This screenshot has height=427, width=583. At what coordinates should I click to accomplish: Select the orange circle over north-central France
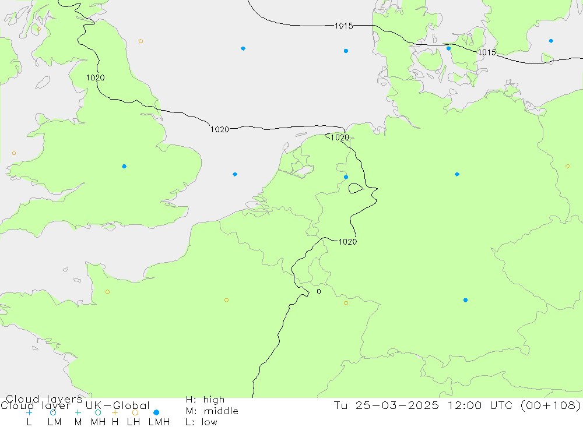click(226, 300)
